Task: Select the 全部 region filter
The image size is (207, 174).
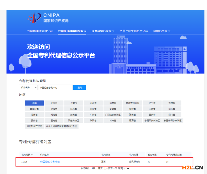Action: pos(34,103)
